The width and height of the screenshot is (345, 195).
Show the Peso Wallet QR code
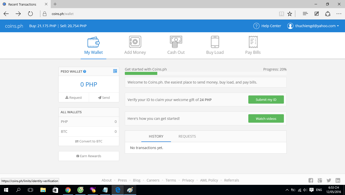tap(115, 71)
